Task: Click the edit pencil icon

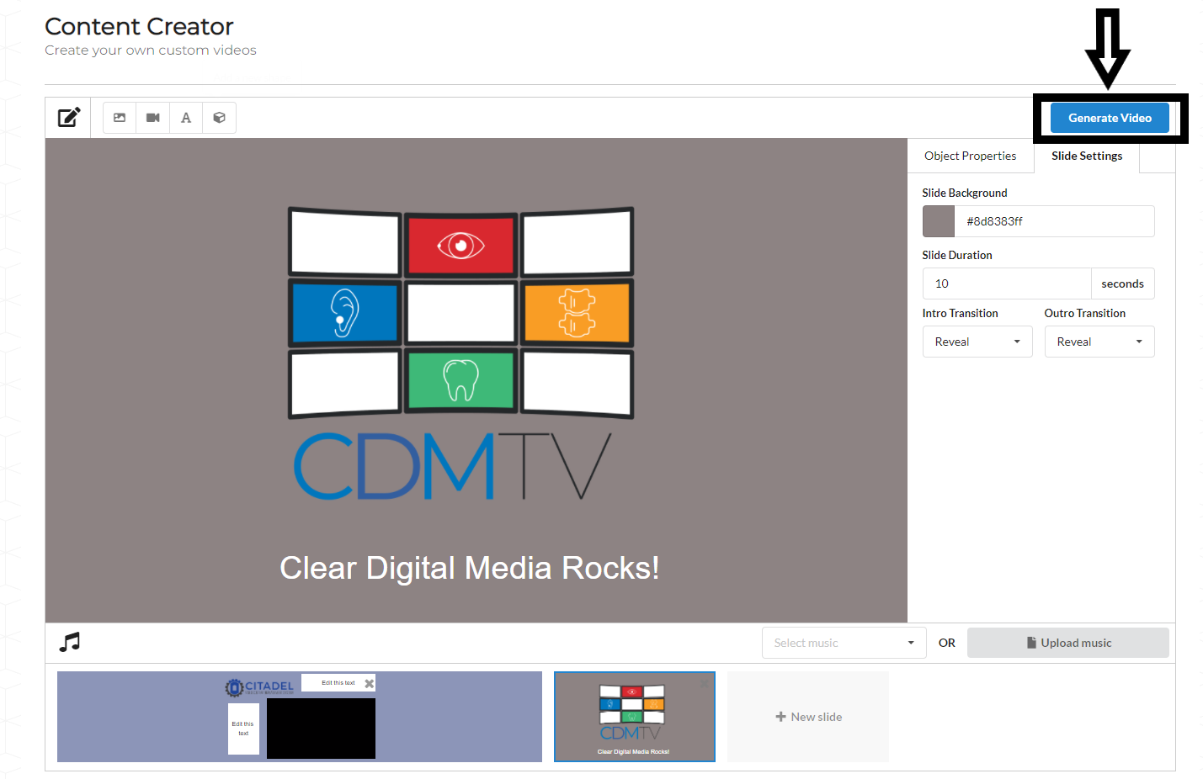Action: (x=69, y=117)
